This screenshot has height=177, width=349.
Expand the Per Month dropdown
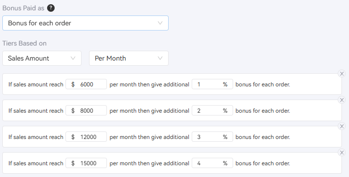129,58
